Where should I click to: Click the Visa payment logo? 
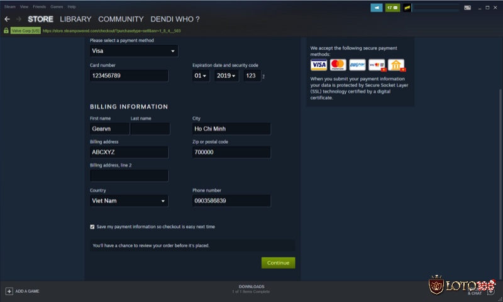319,65
